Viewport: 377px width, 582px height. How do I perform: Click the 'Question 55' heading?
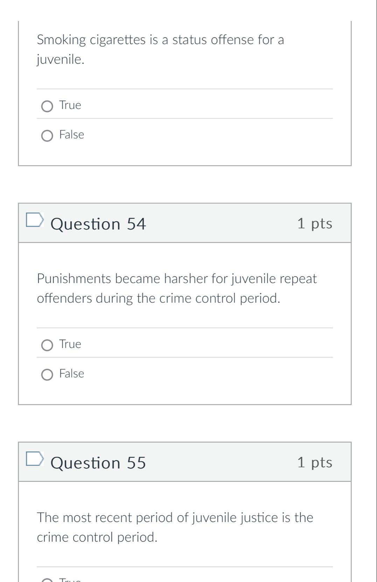[98, 463]
